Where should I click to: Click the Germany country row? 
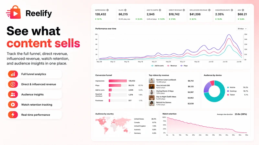[145, 133]
